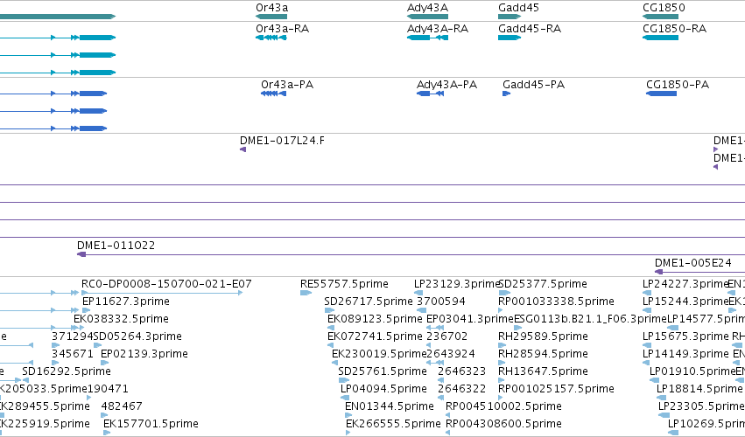Click the CG1850-PA coding region bar
Image resolution: width=745 pixels, height=437 pixels.
tap(661, 94)
